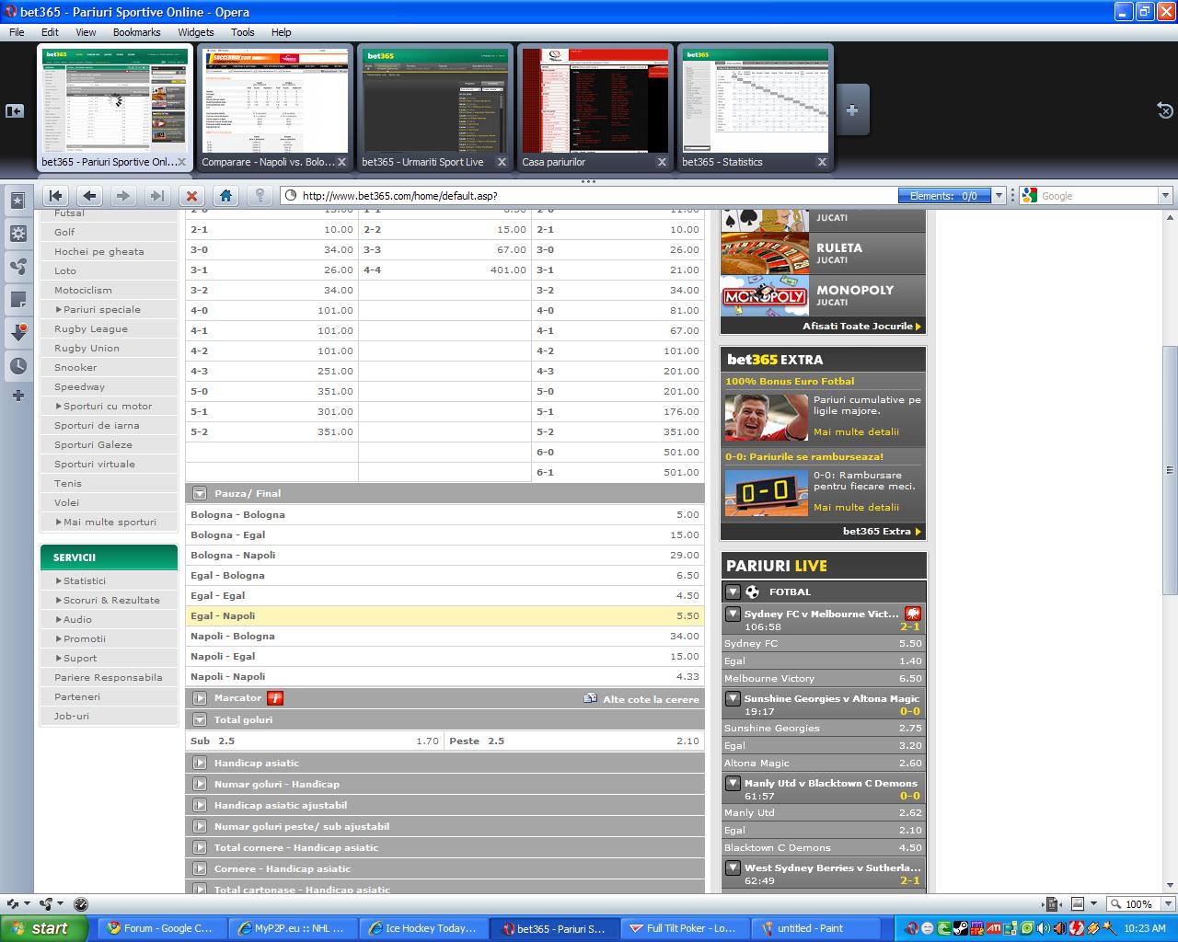The image size is (1178, 942).
Task: Open the downloads panel arrow icon
Action: click(x=17, y=332)
